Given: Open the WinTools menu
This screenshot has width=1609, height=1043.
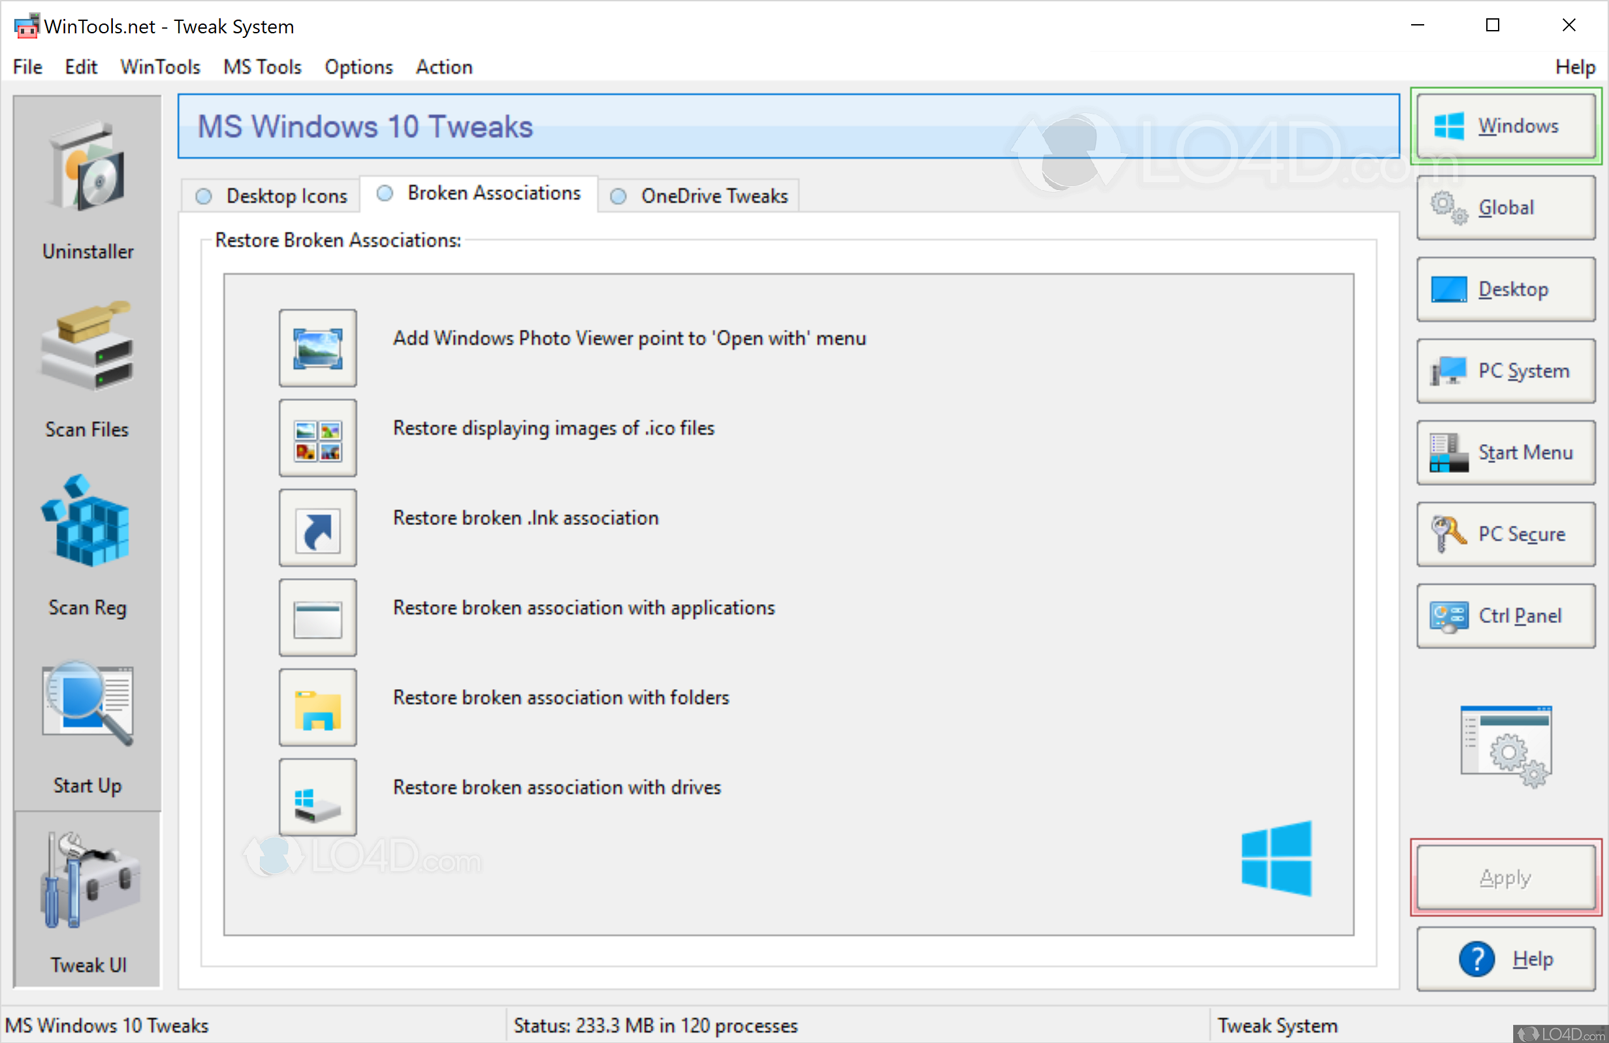Looking at the screenshot, I should click(159, 67).
